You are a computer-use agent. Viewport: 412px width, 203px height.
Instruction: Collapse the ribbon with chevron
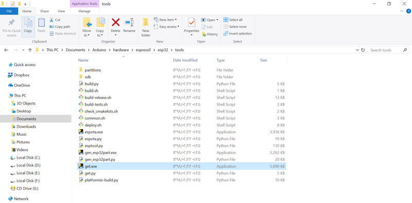[x=402, y=11]
